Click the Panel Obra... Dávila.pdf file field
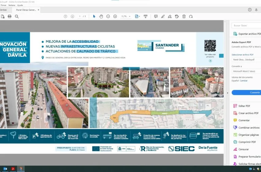261x172 pixels. [246, 60]
